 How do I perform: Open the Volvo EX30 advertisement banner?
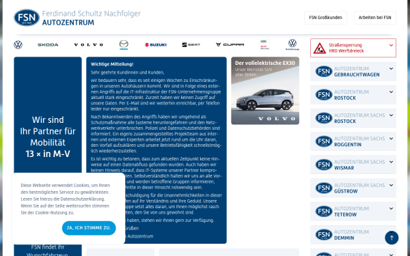pyautogui.click(x=265, y=91)
